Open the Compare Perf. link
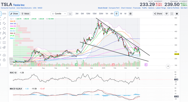 click(x=114, y=8)
